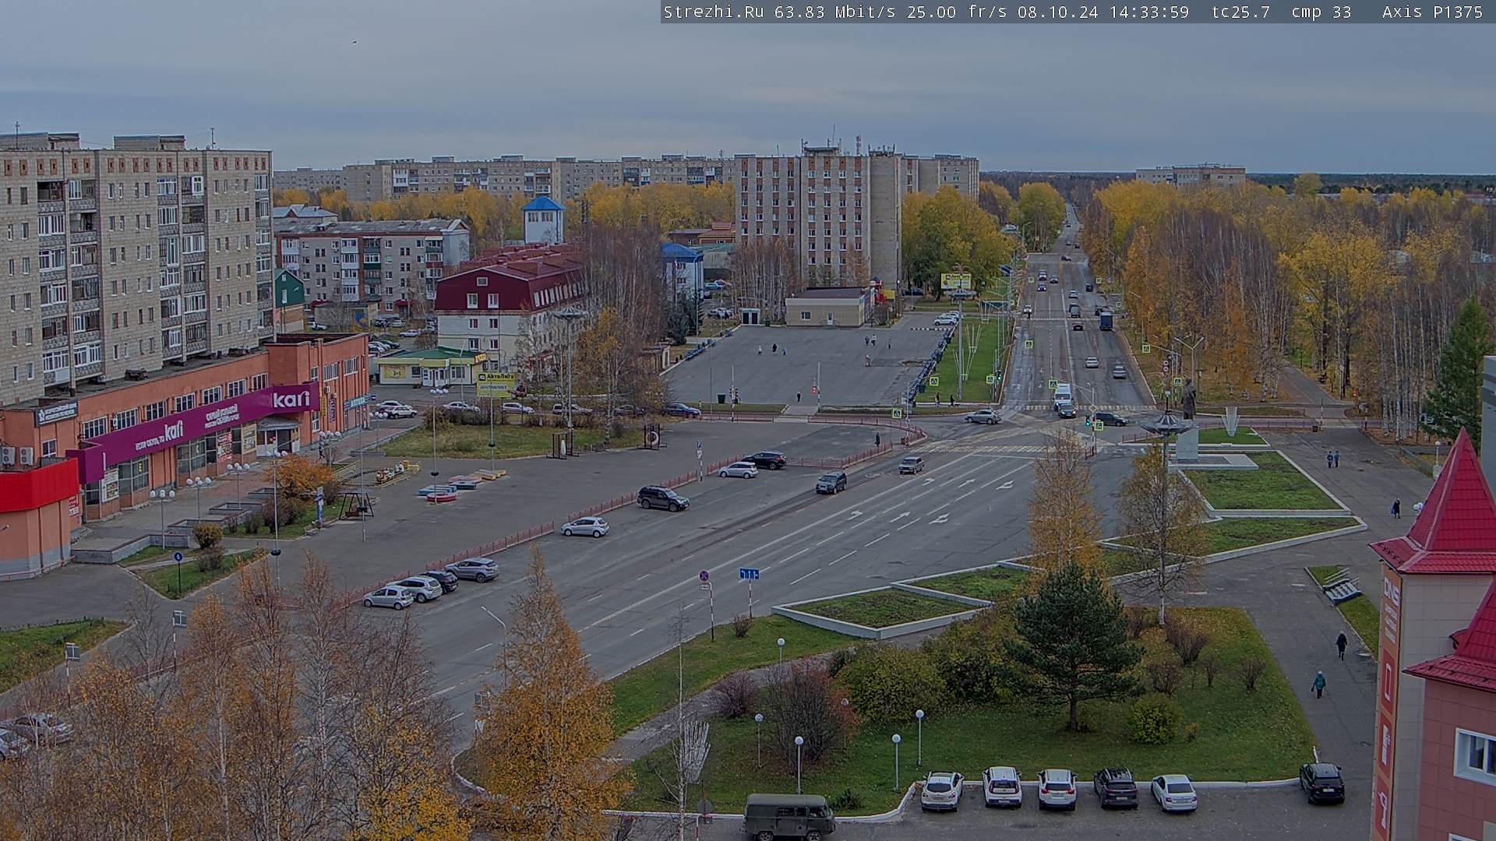Image resolution: width=1496 pixels, height=841 pixels.
Task: Click the 14:33:59 timestamp
Action: [x=1148, y=12]
